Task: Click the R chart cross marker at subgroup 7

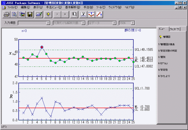Action: (51, 116)
